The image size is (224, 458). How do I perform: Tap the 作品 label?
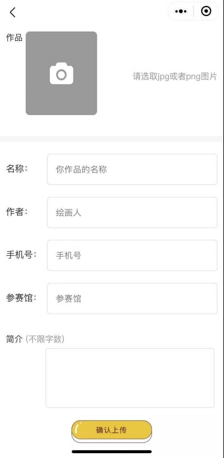14,38
